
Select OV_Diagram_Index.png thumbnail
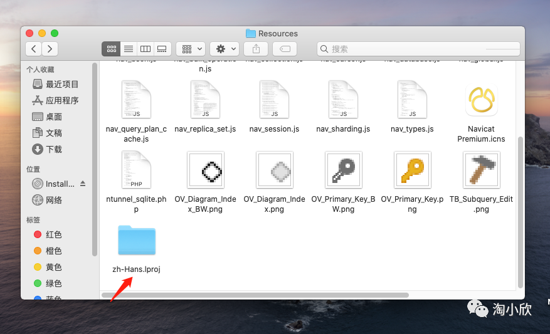click(x=274, y=170)
